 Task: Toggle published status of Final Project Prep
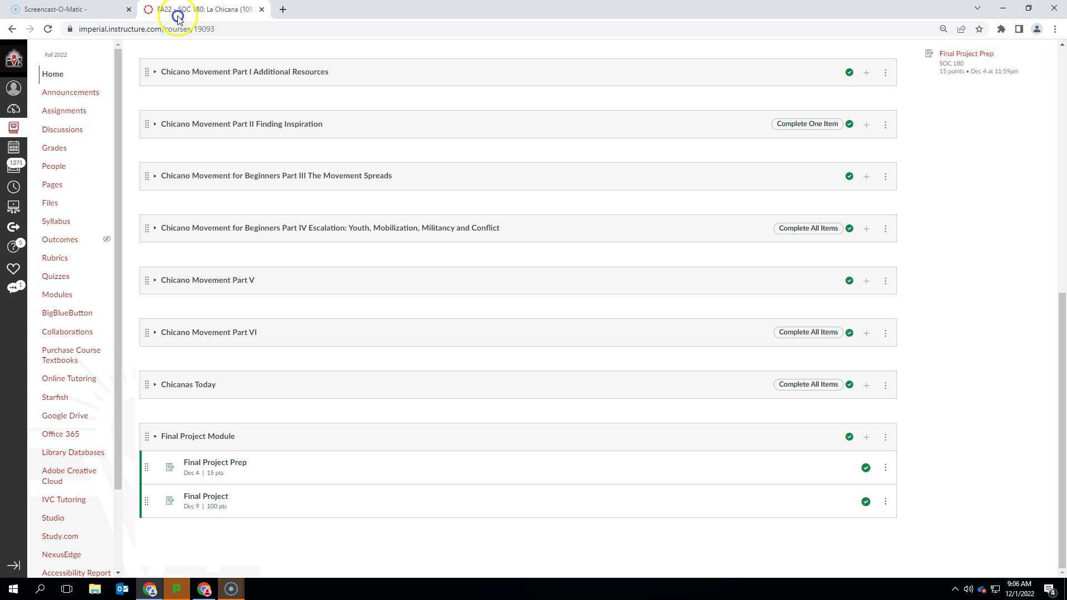tap(865, 468)
